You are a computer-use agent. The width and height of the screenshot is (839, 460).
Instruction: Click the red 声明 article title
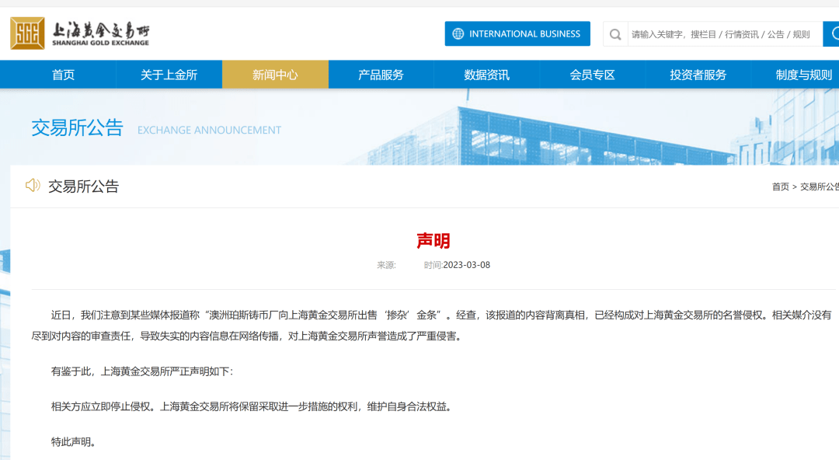point(433,241)
